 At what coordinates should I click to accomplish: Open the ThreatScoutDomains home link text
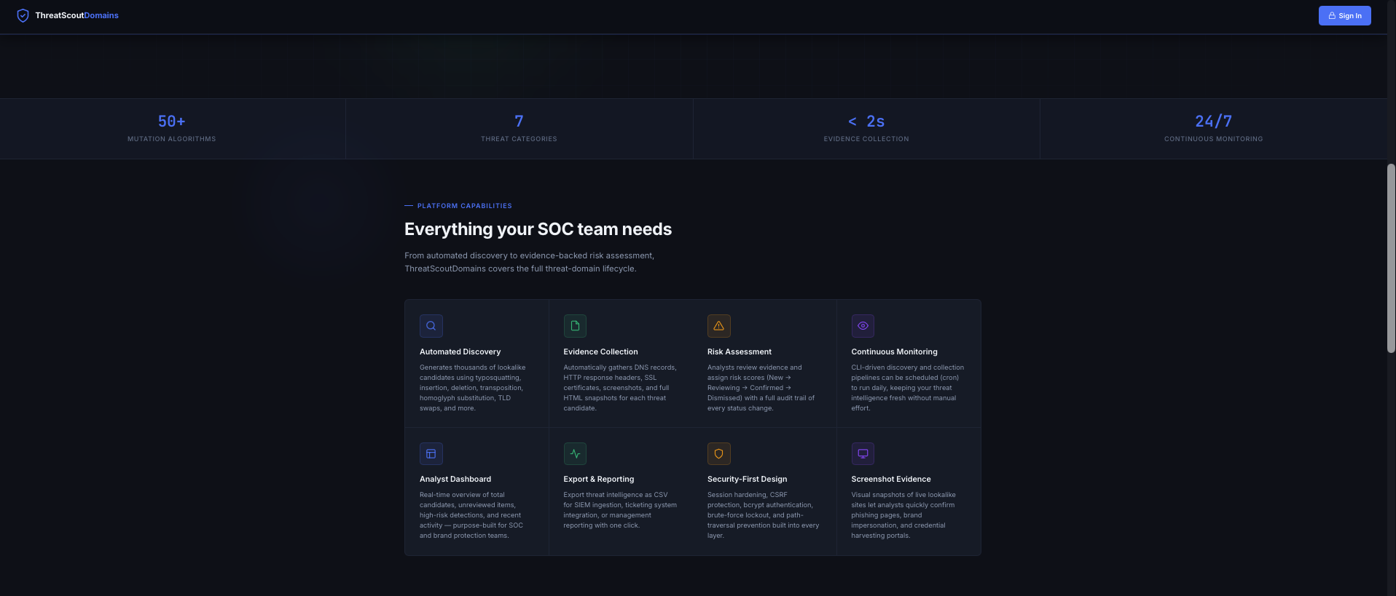77,15
